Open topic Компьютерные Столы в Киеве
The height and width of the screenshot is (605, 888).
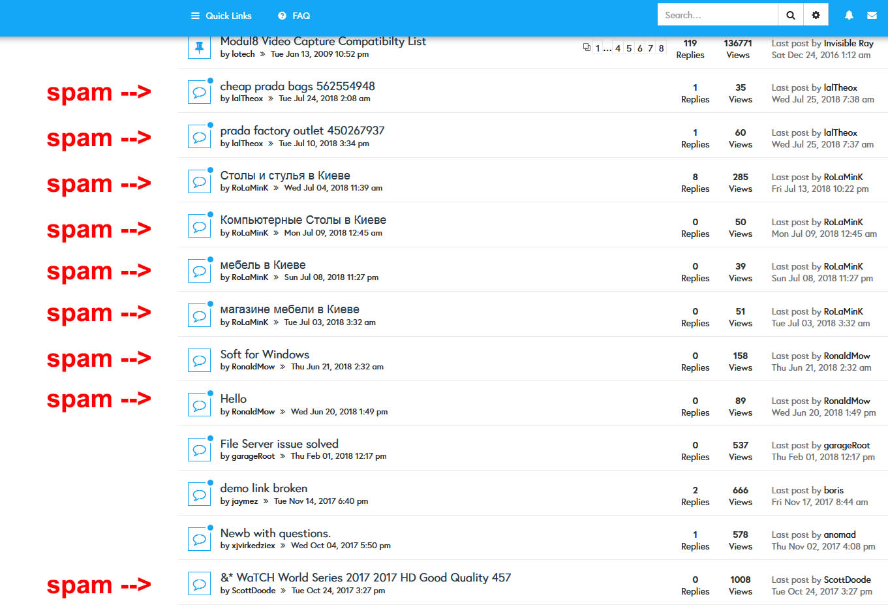click(x=303, y=220)
